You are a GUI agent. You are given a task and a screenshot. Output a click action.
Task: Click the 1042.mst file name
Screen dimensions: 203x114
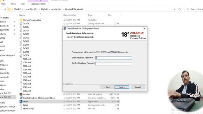coord(27,84)
